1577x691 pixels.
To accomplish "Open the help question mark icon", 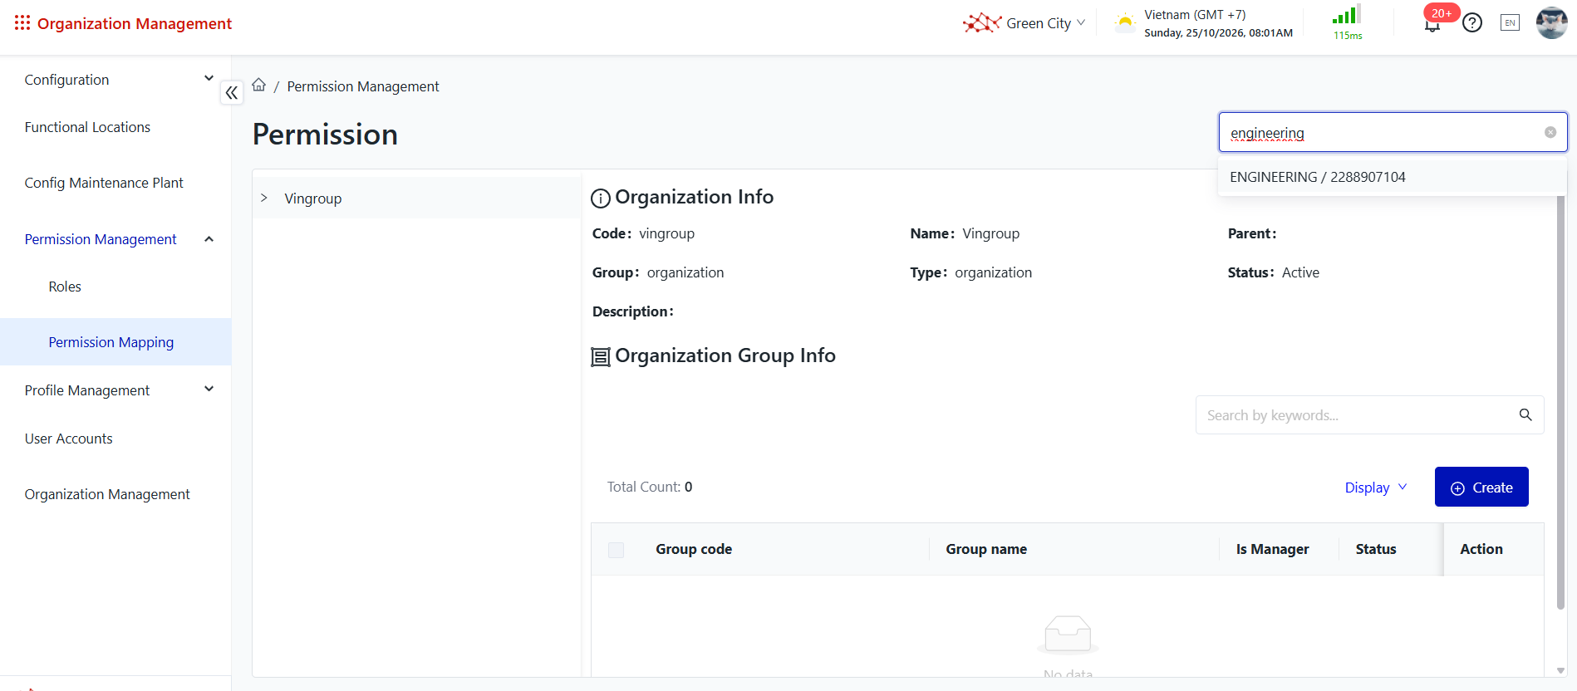I will pos(1472,23).
